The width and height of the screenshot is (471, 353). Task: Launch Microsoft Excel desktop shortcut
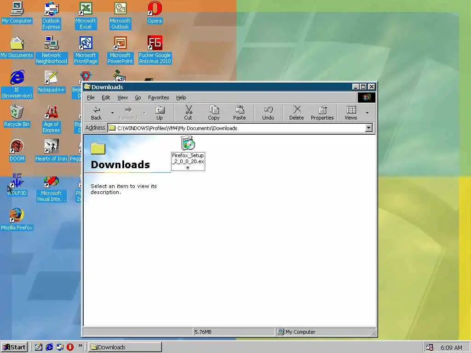tap(86, 15)
